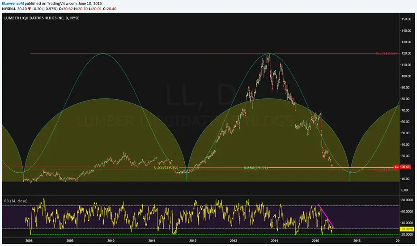This screenshot has height=246, width=417.
Task: Click the 80.0000 RSI axis label
Action: 407,200
